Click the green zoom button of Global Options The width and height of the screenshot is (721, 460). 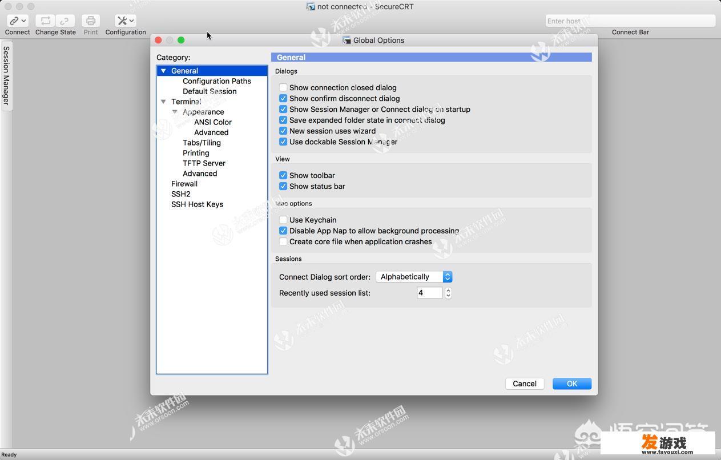[181, 40]
